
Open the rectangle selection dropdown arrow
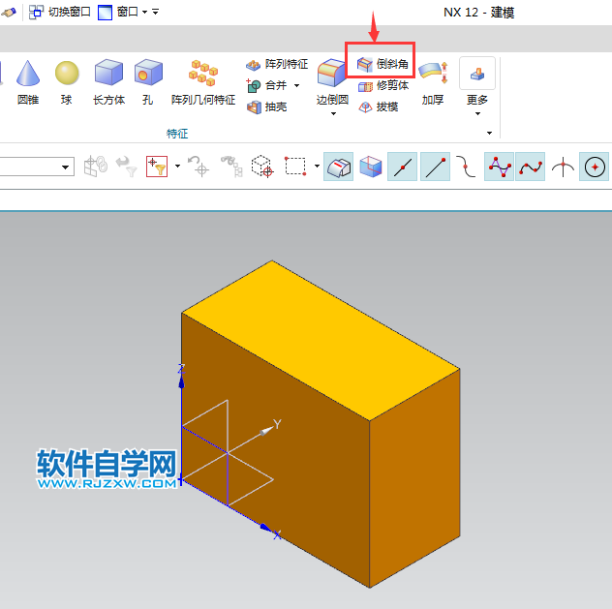pyautogui.click(x=317, y=167)
